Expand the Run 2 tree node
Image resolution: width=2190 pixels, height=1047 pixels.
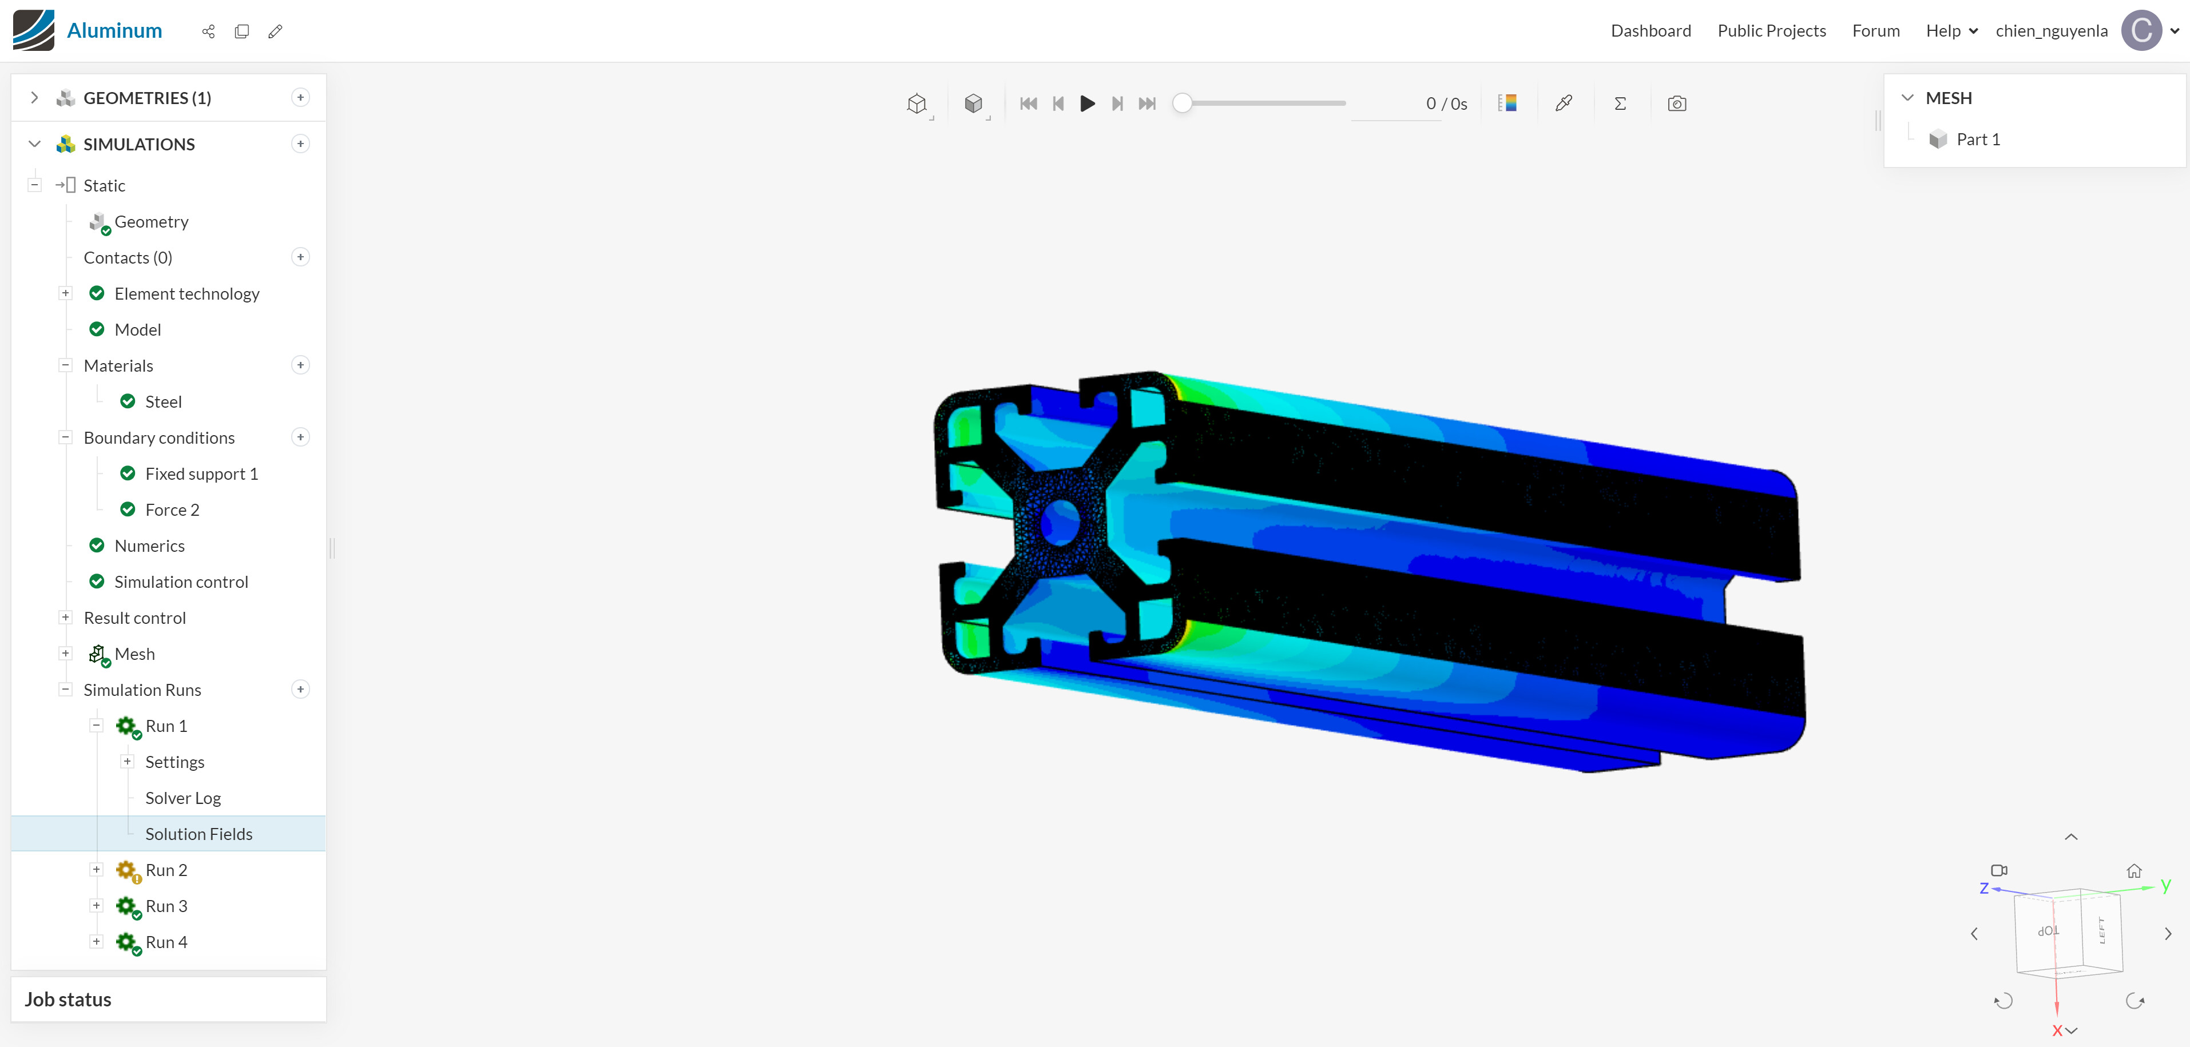coord(97,869)
